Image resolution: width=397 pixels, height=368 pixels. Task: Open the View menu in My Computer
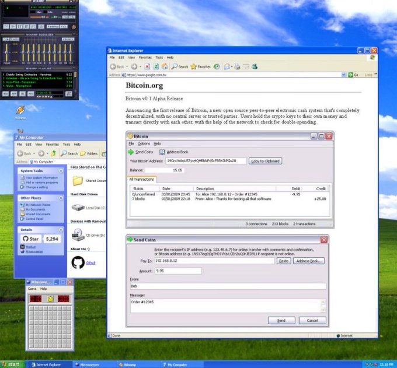point(39,144)
